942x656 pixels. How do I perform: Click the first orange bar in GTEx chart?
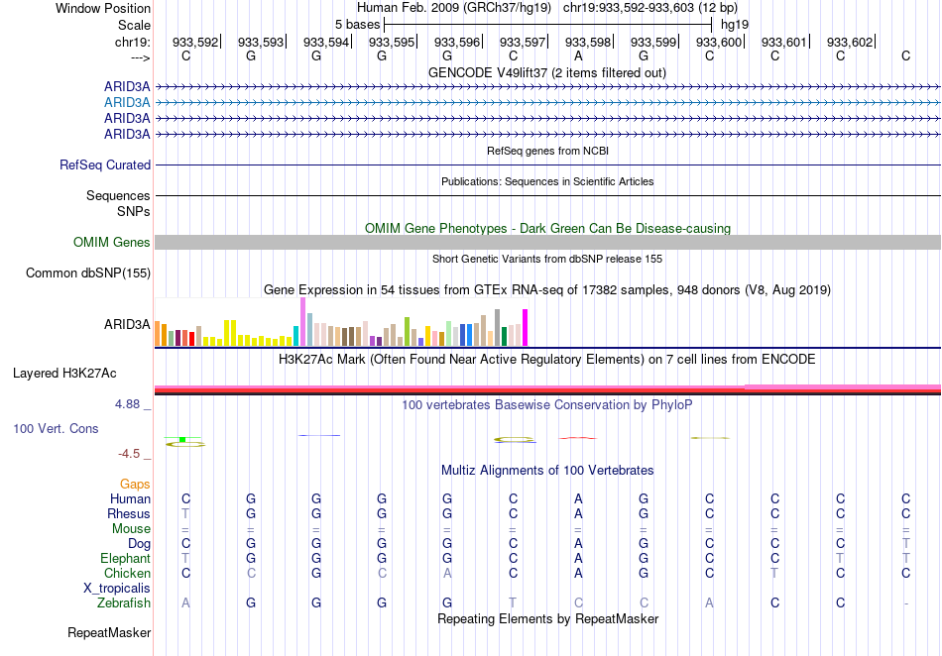click(x=159, y=334)
